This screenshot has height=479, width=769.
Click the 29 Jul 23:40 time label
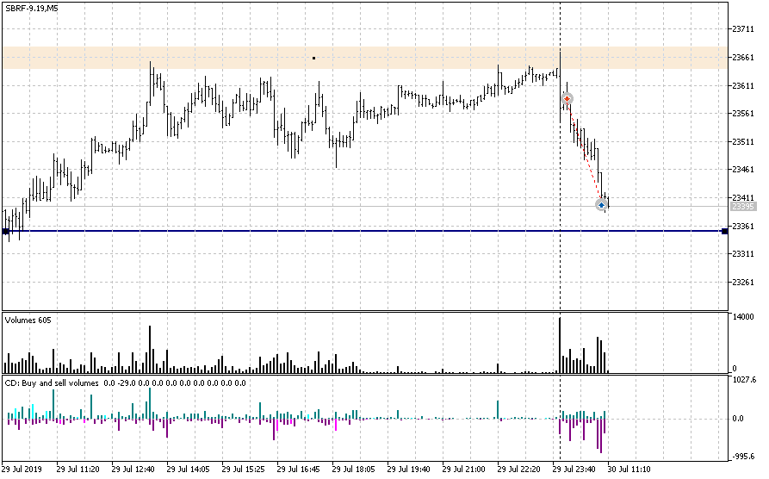[574, 470]
